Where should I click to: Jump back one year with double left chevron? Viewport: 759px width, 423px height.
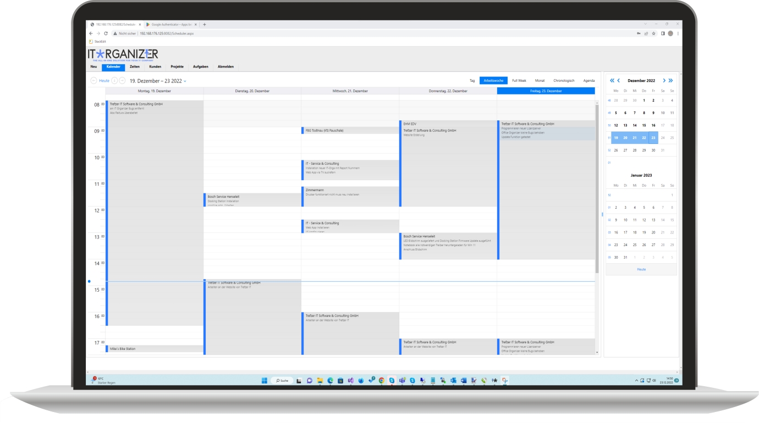(612, 81)
